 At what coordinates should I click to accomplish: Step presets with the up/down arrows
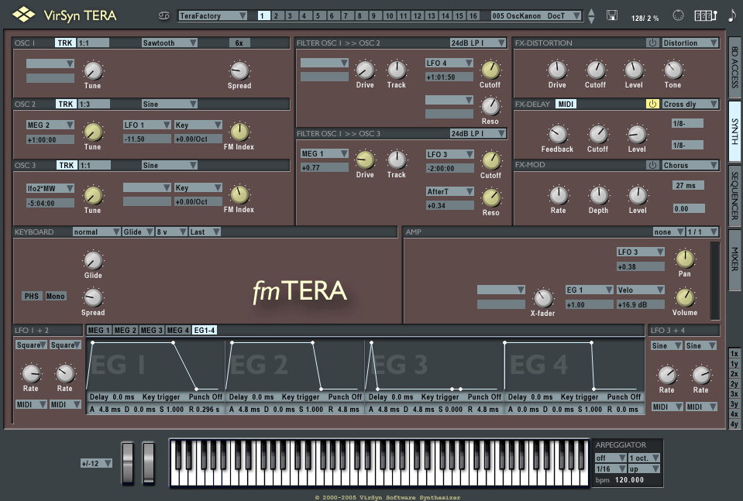(591, 15)
